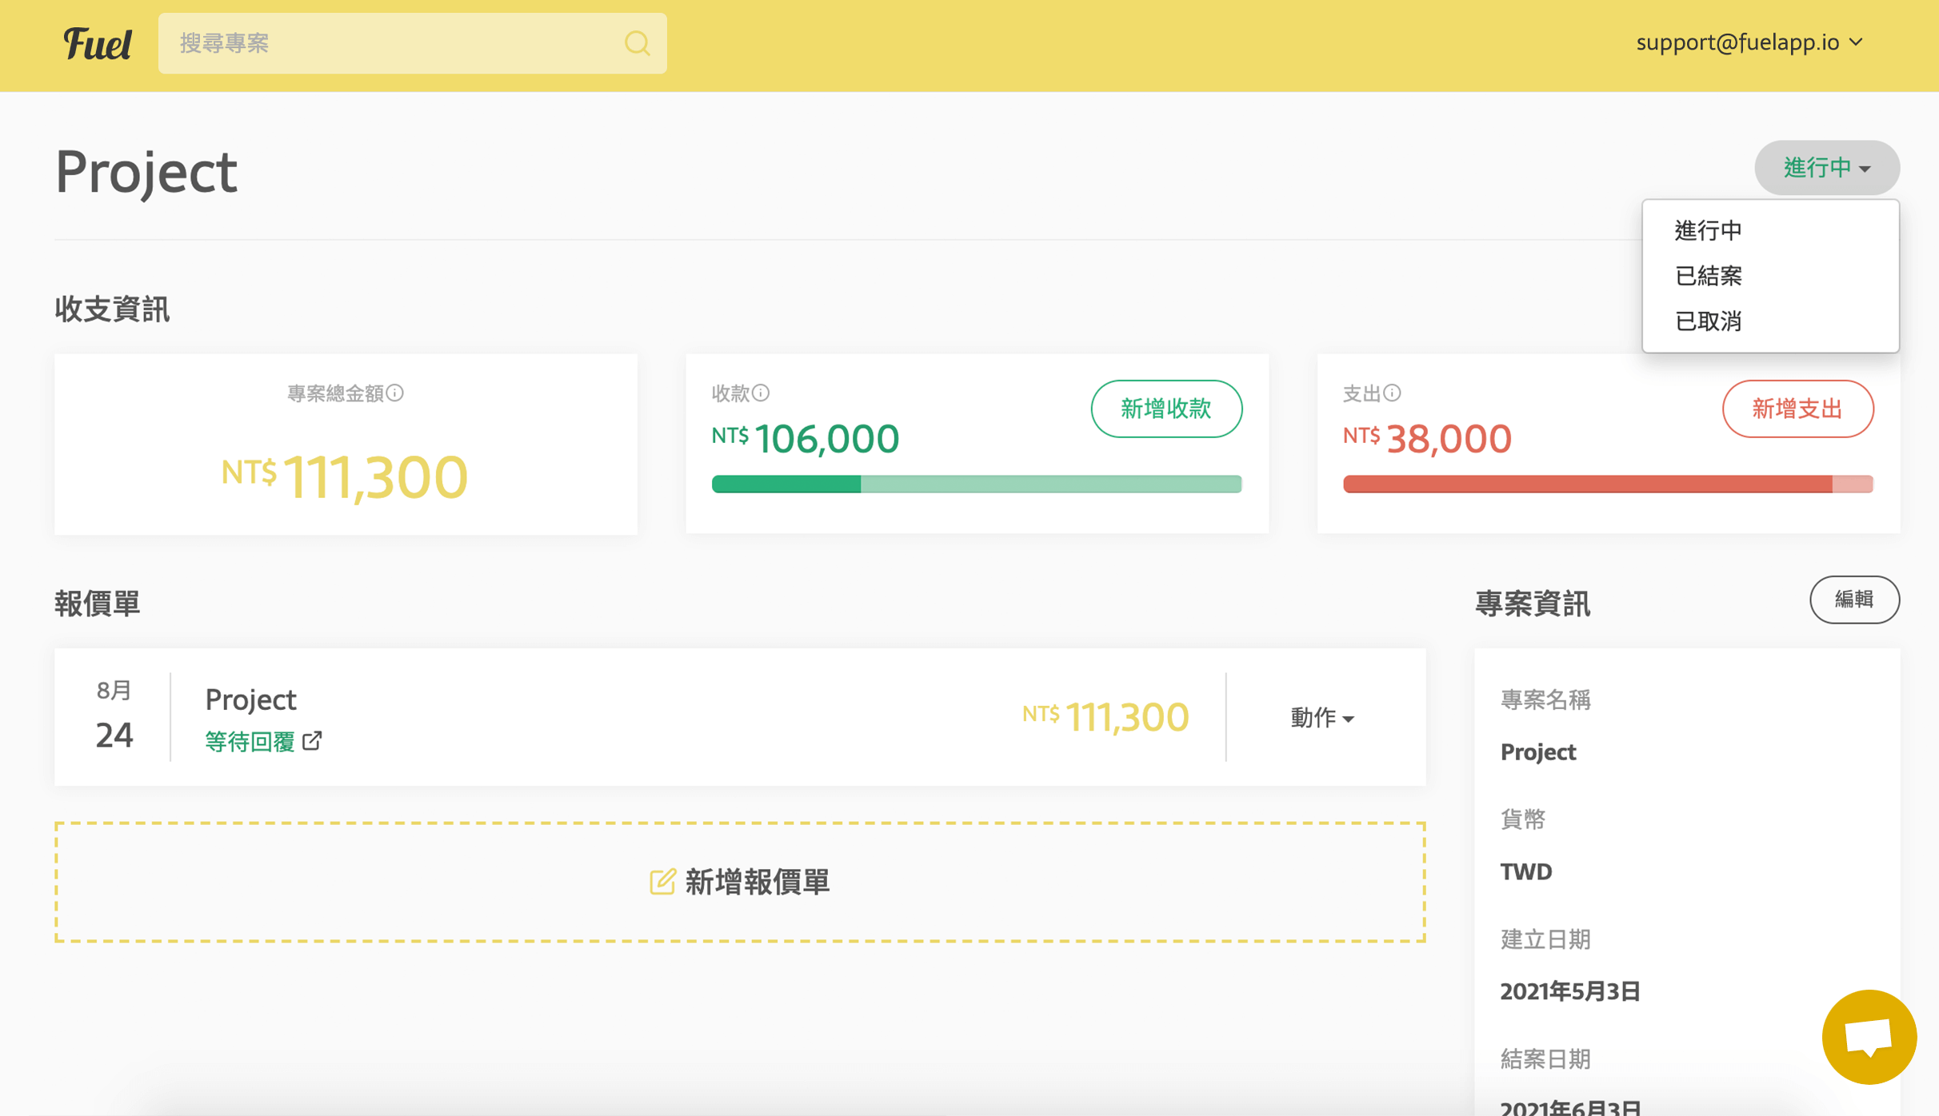This screenshot has height=1116, width=1939.
Task: Choose 進行中 option in status menu
Action: (x=1708, y=230)
